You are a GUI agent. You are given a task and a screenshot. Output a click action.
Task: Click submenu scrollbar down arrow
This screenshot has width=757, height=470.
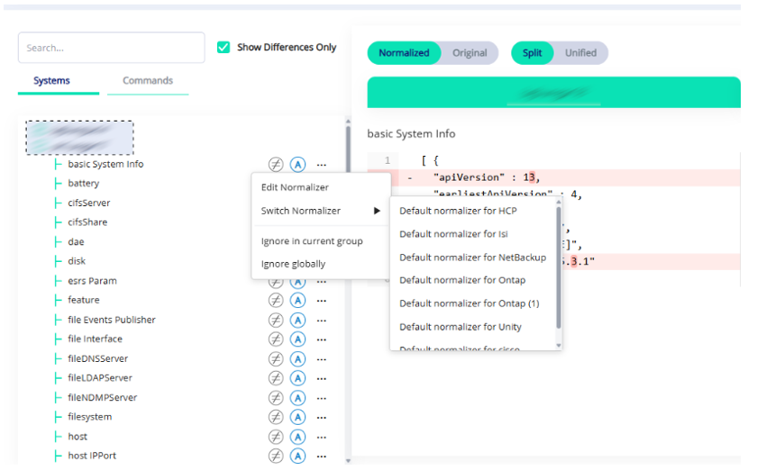click(x=559, y=346)
